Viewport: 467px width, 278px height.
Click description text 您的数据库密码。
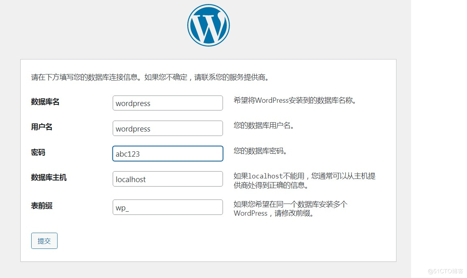(261, 151)
